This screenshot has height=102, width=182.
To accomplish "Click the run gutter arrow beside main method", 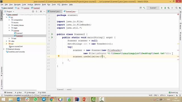I will (52, 37).
